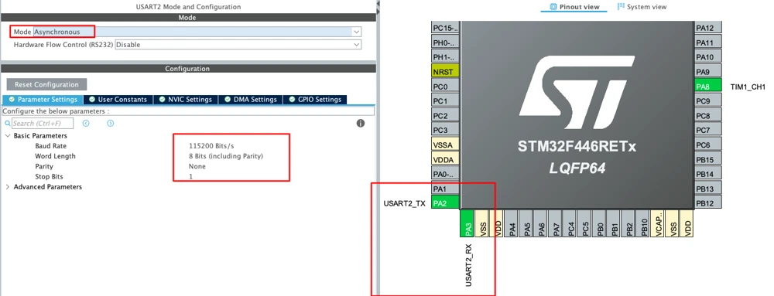
Task: Open the NVIC Settings tab
Action: click(x=186, y=100)
